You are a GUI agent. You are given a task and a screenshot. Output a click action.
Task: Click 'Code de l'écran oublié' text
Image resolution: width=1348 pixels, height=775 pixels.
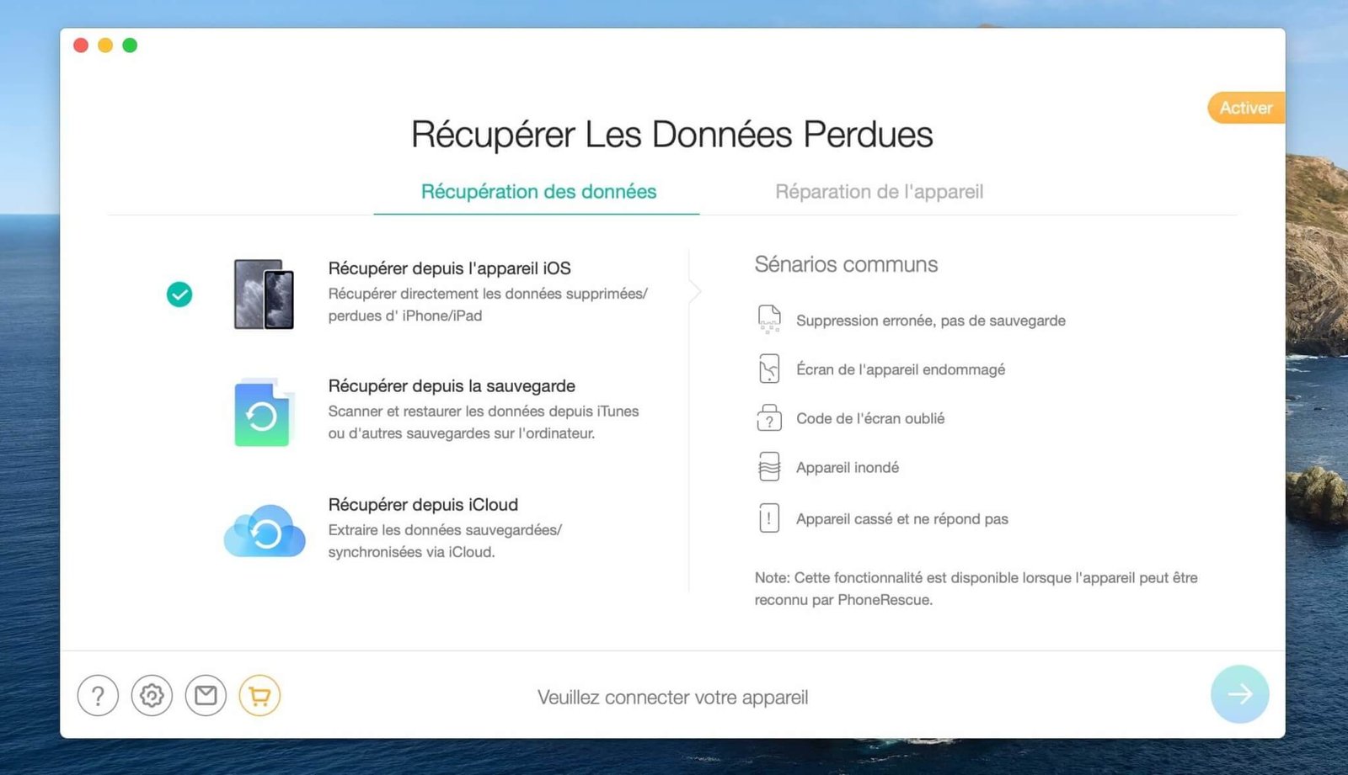(870, 418)
